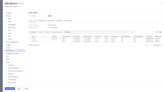
Task: Click the Cancel button
Action: 26,88
